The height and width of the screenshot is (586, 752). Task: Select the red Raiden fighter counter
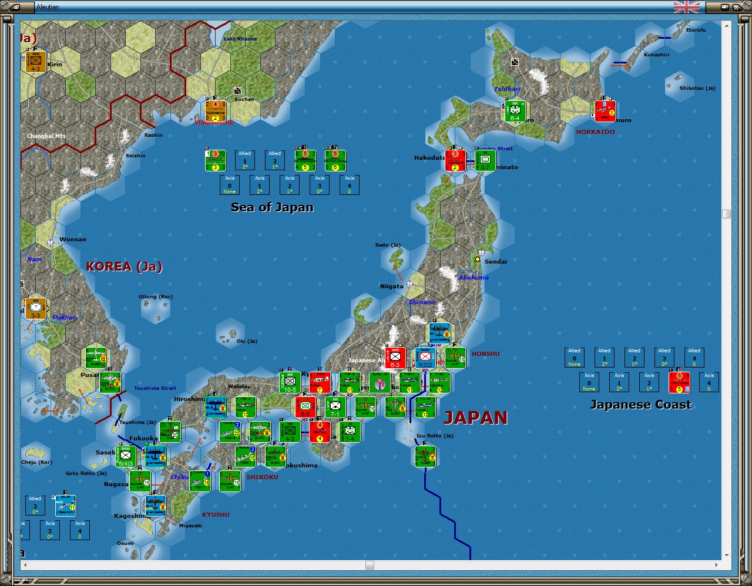click(320, 382)
